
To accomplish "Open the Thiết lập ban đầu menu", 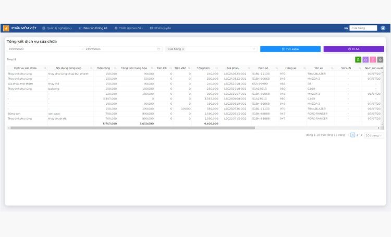I will pyautogui.click(x=128, y=28).
